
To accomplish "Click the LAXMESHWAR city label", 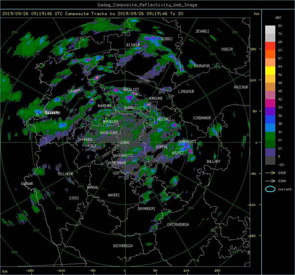I will [116, 163].
